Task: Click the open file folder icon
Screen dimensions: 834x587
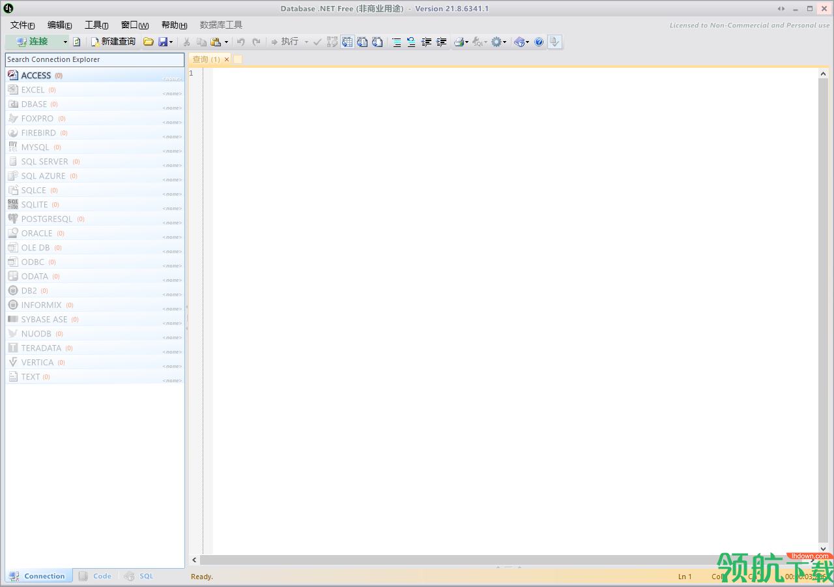Action: pyautogui.click(x=149, y=42)
